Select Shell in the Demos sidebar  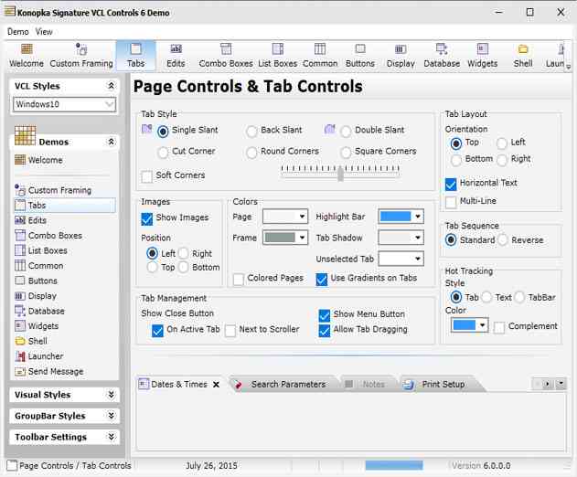31,341
